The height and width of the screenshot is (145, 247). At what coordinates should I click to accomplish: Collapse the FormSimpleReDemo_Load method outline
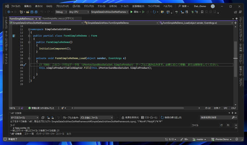coord(29,58)
